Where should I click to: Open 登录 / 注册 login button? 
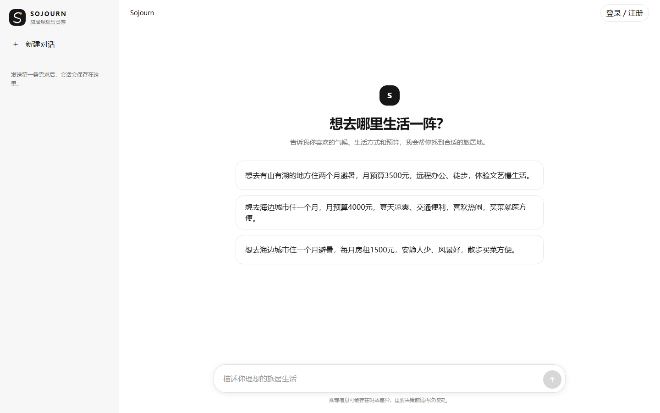pos(624,13)
